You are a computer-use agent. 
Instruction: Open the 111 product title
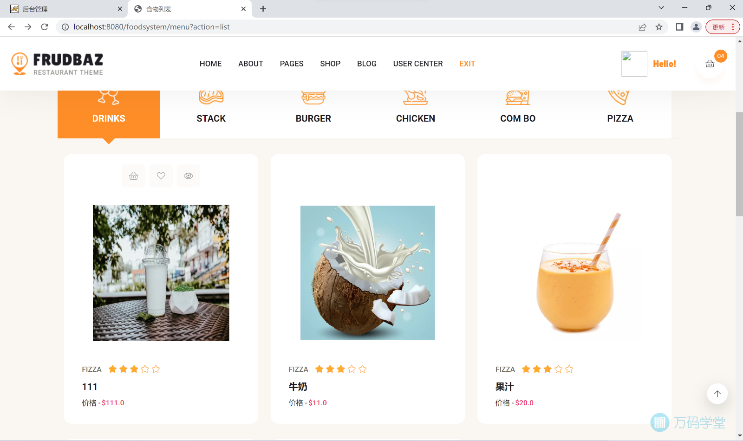90,387
